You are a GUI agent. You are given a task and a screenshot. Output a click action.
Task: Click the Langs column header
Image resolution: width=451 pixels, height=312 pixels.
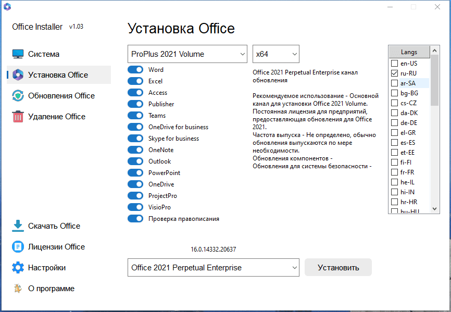click(x=409, y=52)
